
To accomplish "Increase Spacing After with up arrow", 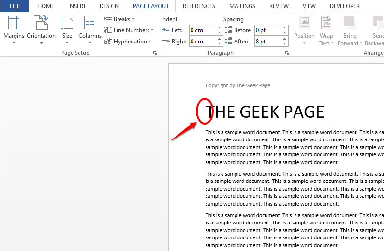I will pyautogui.click(x=284, y=39).
